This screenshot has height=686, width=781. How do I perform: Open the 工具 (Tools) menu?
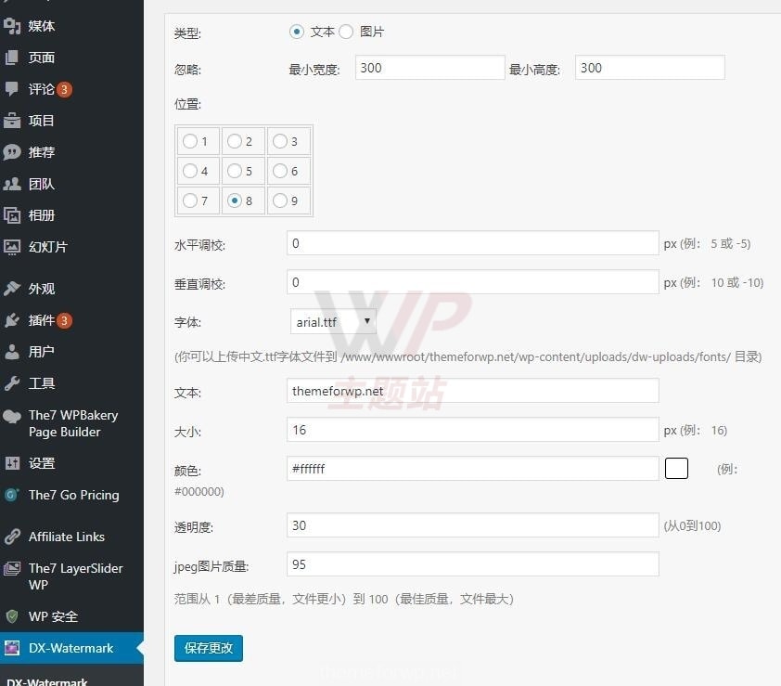[x=39, y=382]
